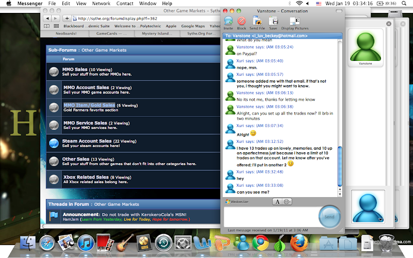Switch to the Mystery Island tab
413x258 pixels.
pos(157,34)
